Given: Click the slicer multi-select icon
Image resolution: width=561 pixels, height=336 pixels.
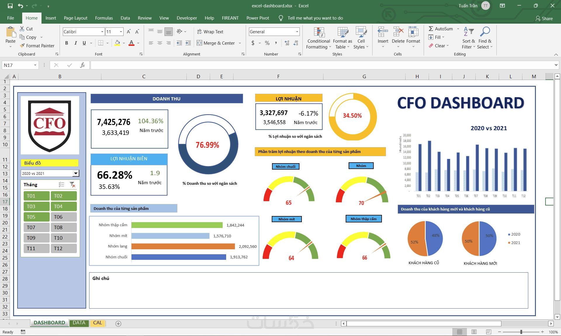Looking at the screenshot, I should [61, 184].
